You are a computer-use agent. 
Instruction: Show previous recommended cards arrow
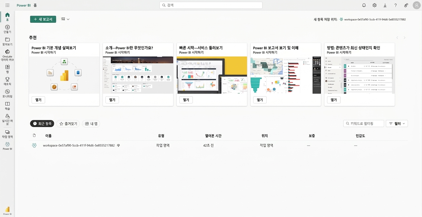point(397,38)
